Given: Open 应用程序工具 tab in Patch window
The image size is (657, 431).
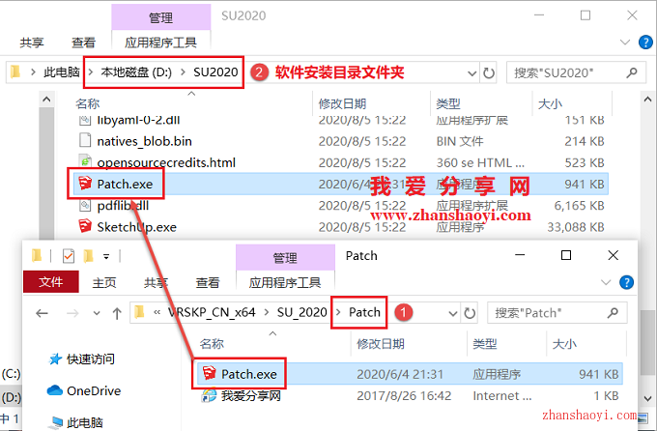Looking at the screenshot, I should 285,282.
